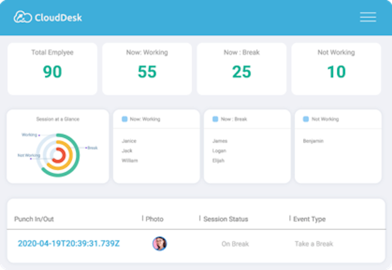Click the Event Type column header
Viewport: 392px width, 270px height.
click(309, 219)
